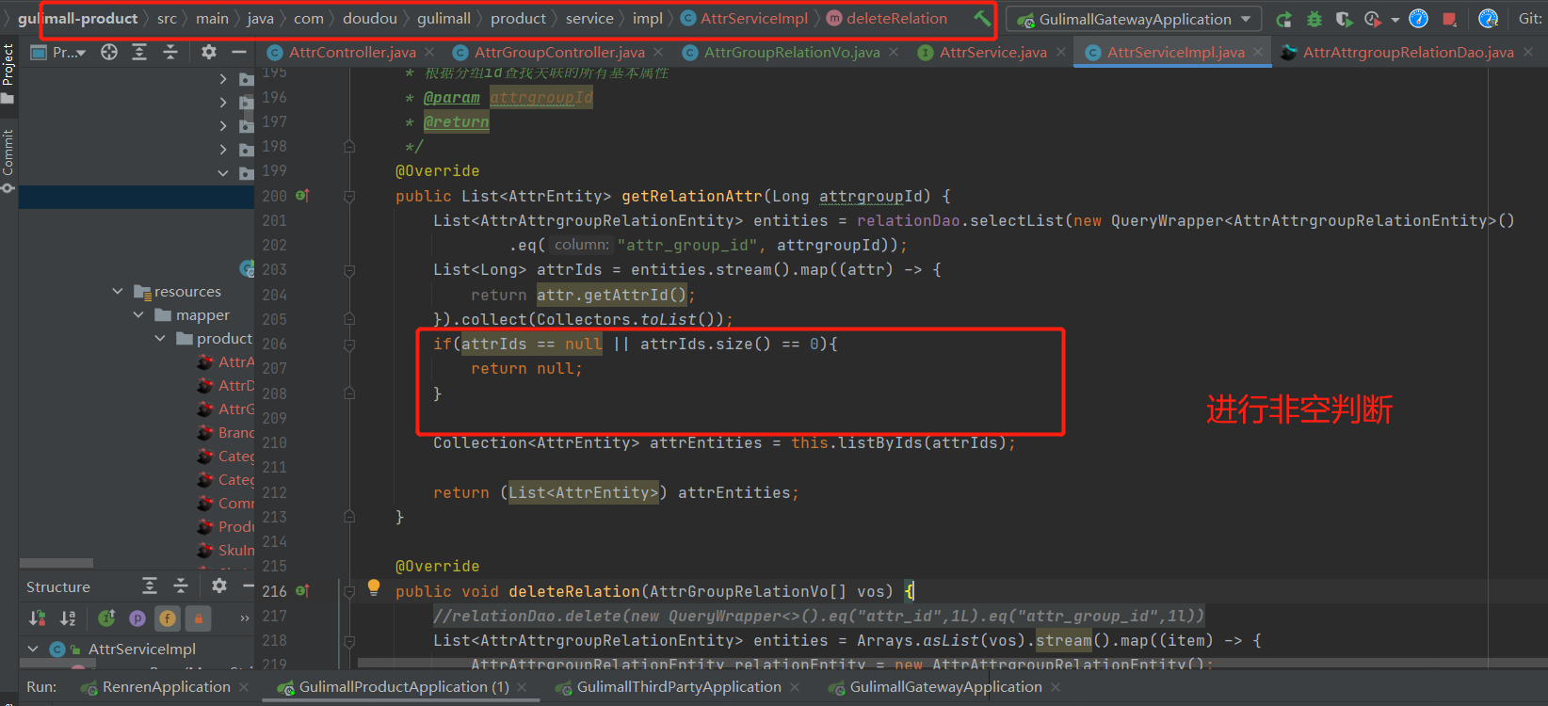The image size is (1548, 706).
Task: Open the GulimallGatewayApplication run configuration dropdown
Action: [1133, 19]
